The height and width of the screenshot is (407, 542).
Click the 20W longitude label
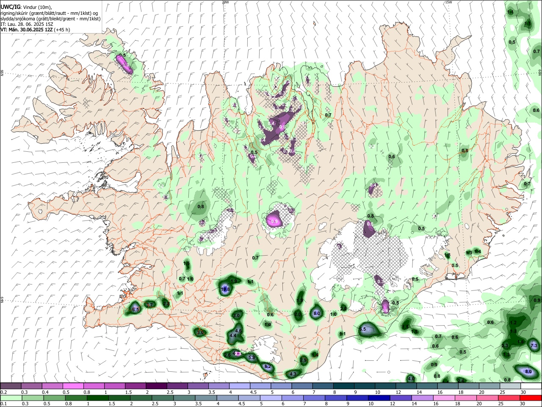(225, 2)
